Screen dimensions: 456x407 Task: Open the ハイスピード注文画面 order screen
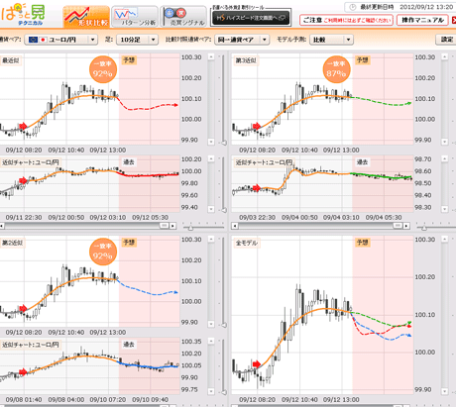(x=251, y=18)
